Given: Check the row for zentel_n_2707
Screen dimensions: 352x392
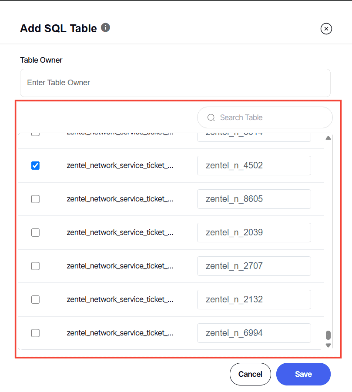Looking at the screenshot, I should [35, 266].
